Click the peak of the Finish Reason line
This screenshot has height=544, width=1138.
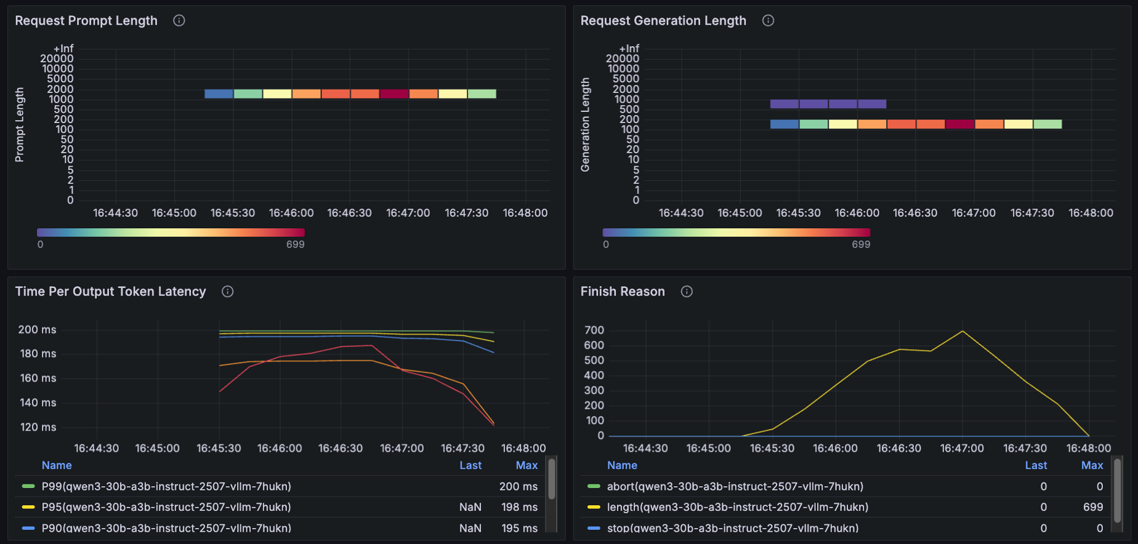[x=962, y=331]
